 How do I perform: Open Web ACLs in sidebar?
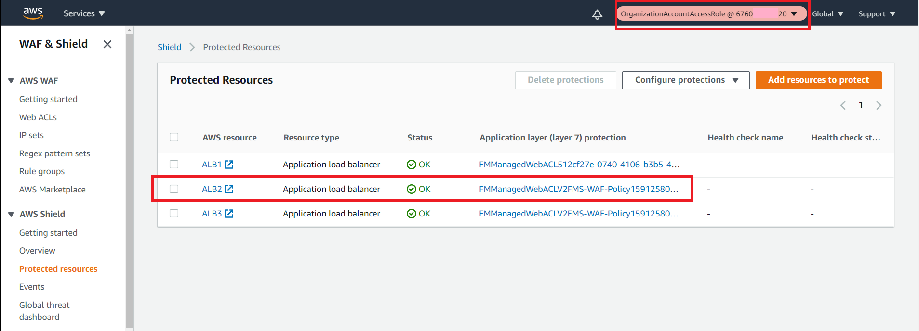tap(38, 117)
